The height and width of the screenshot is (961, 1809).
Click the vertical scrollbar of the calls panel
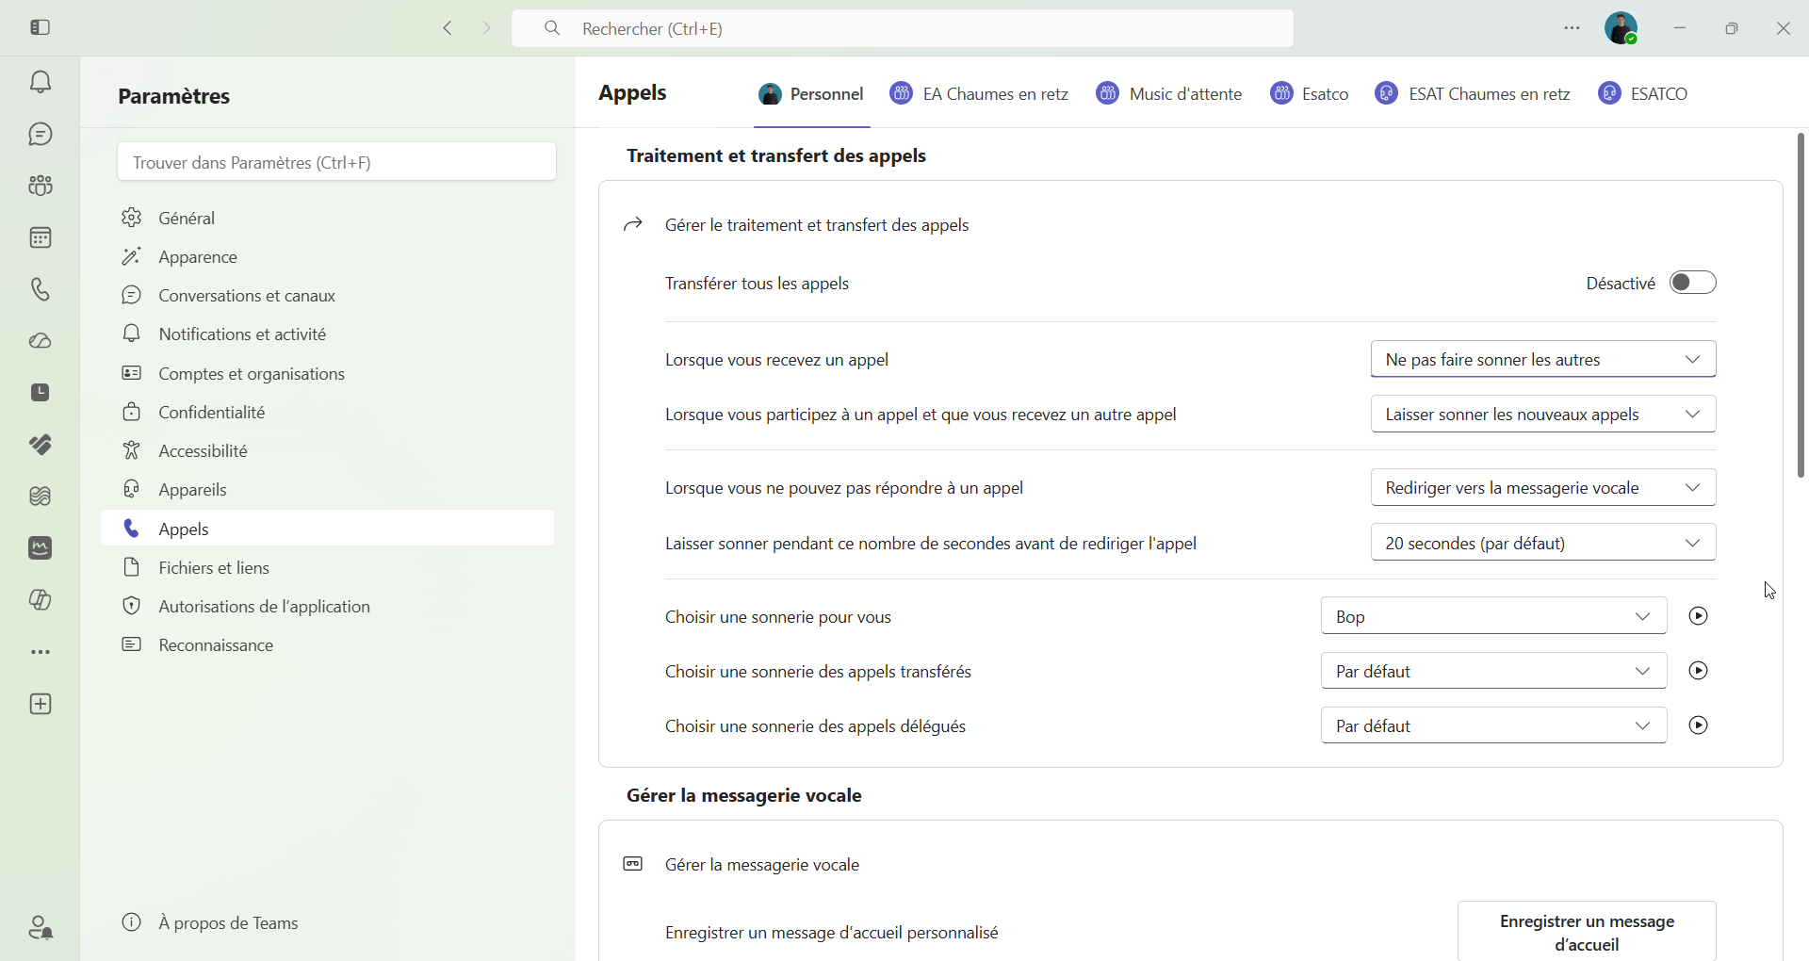point(1801,305)
